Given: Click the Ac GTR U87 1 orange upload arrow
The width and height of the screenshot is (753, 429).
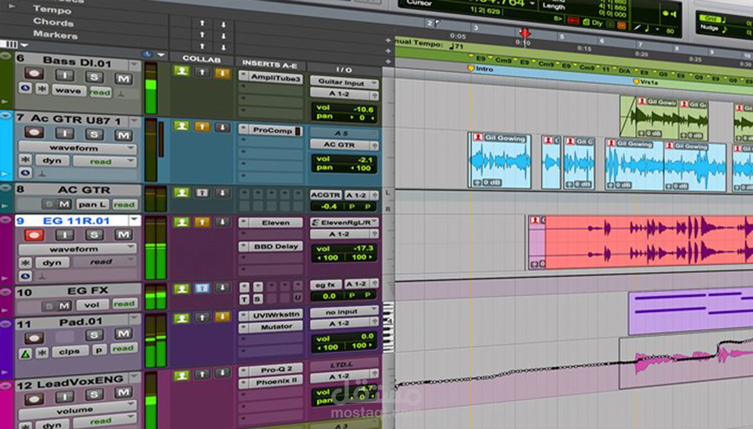Looking at the screenshot, I should click(x=202, y=127).
